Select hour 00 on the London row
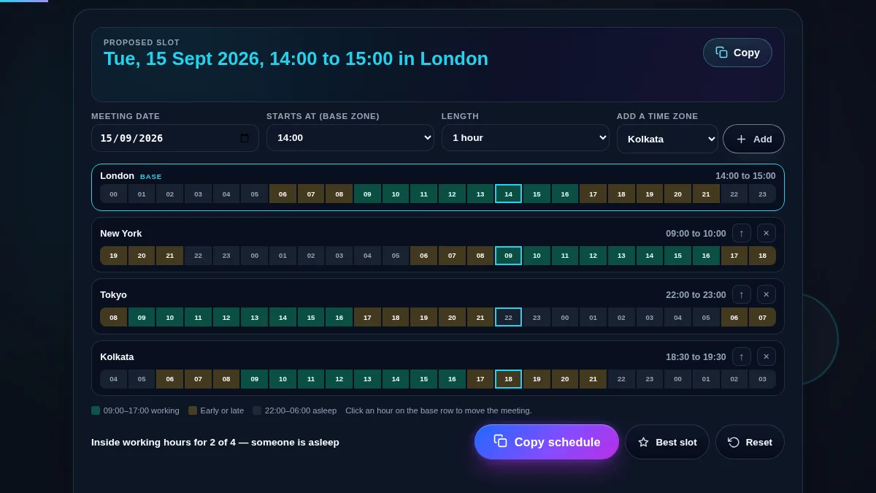876x493 pixels. [x=113, y=194]
